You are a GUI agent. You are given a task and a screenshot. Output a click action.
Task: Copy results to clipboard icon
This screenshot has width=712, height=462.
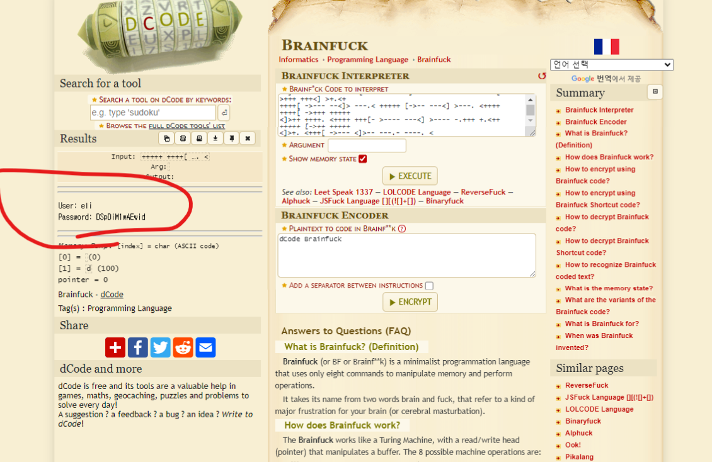click(166, 138)
